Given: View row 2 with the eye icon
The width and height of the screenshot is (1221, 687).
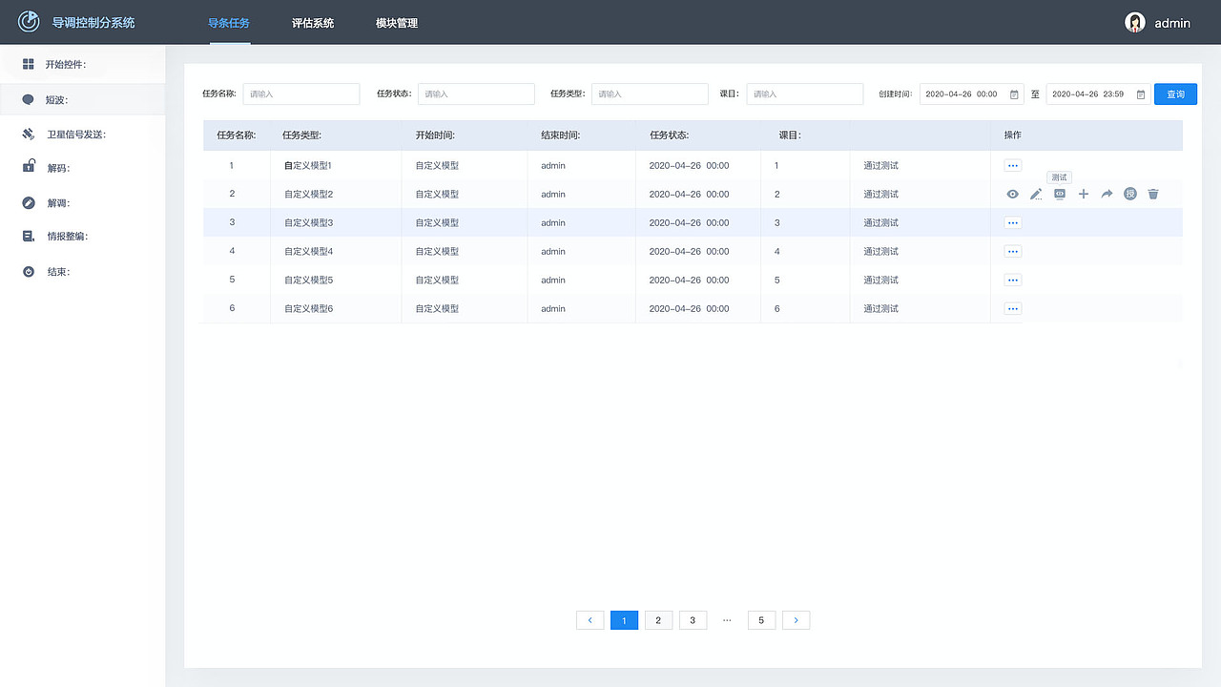Looking at the screenshot, I should [1013, 194].
